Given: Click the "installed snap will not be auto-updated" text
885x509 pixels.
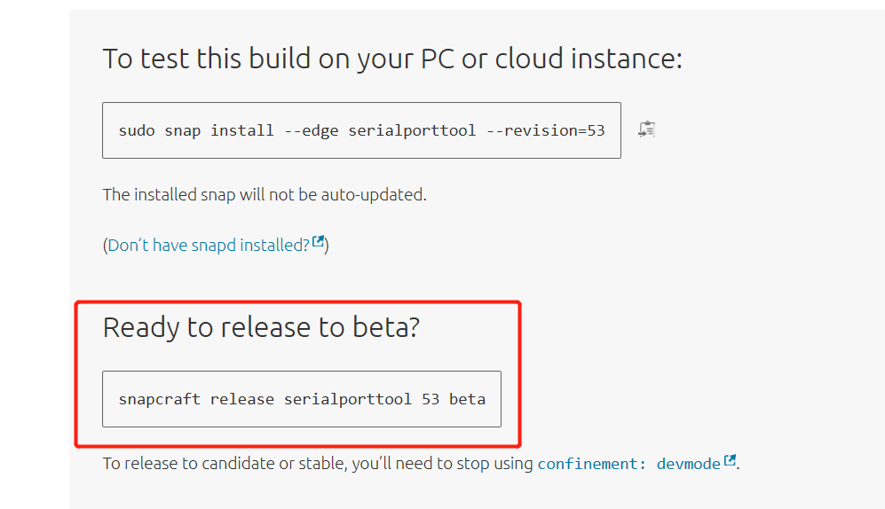Looking at the screenshot, I should click(x=265, y=194).
